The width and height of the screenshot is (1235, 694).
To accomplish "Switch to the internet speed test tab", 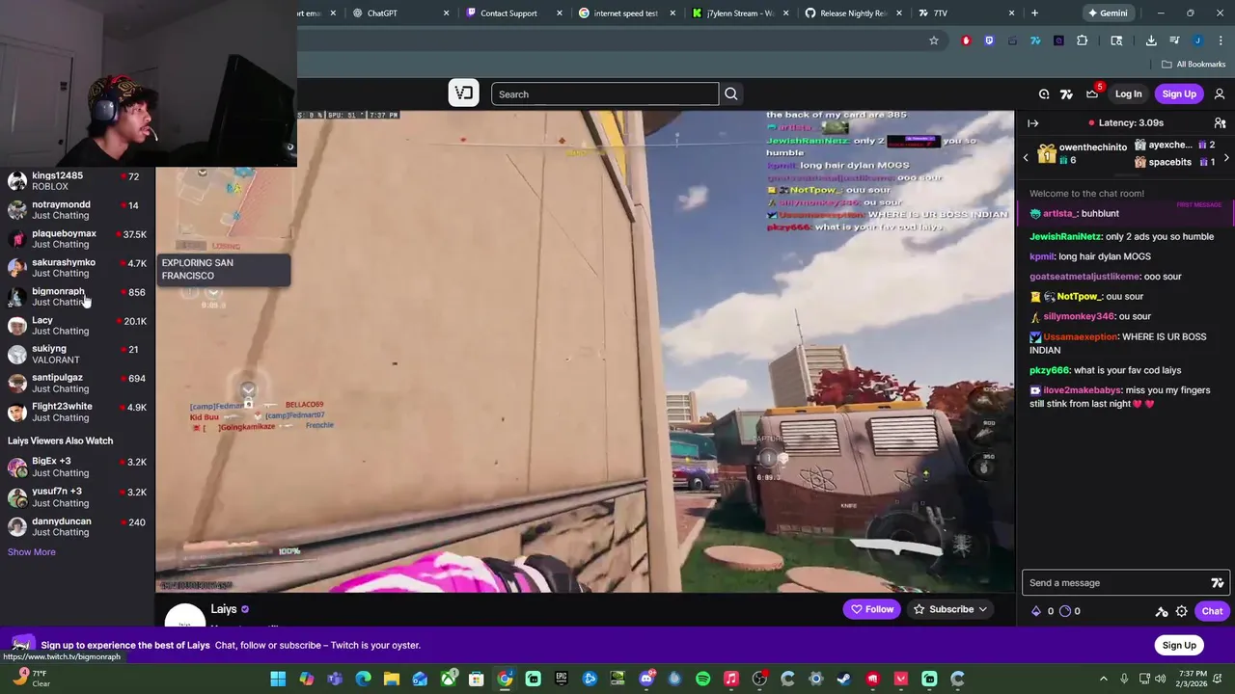I will 627,13.
